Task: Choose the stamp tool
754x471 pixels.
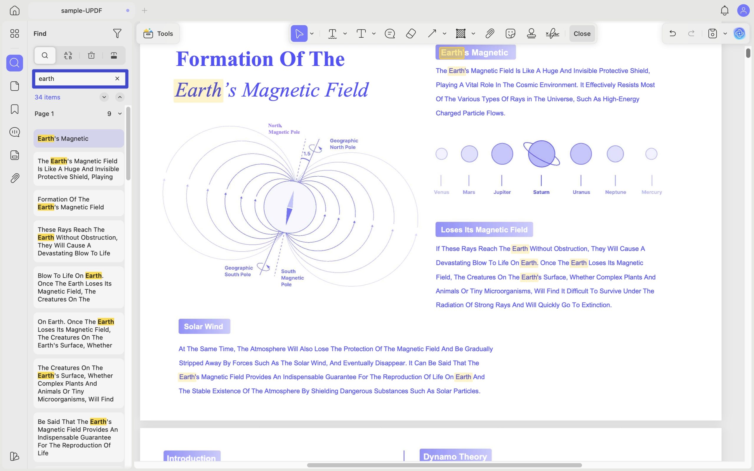Action: (531, 33)
